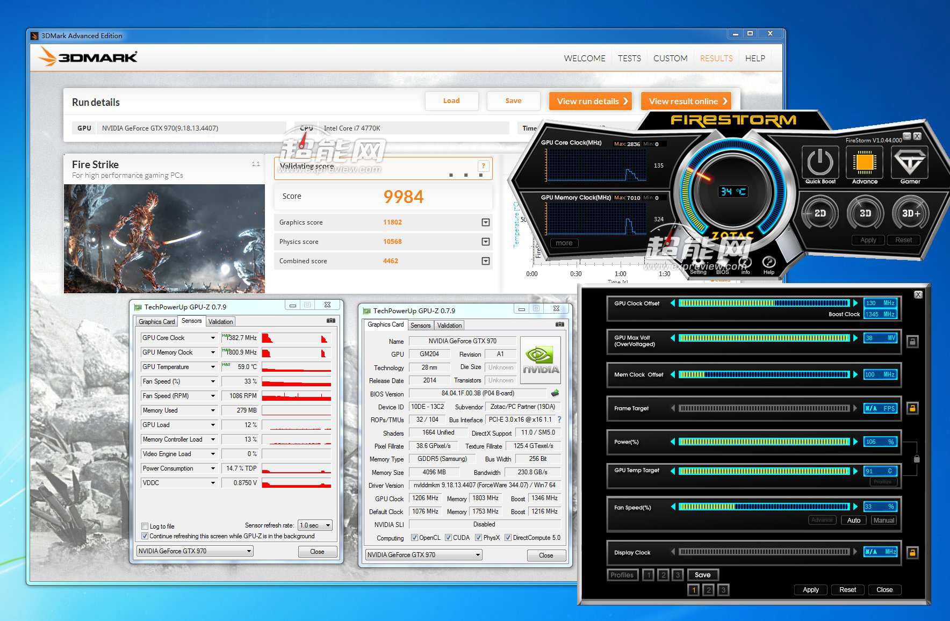The image size is (950, 621).
Task: Open GPU selector dropdown in Sensors window
Action: click(x=195, y=551)
